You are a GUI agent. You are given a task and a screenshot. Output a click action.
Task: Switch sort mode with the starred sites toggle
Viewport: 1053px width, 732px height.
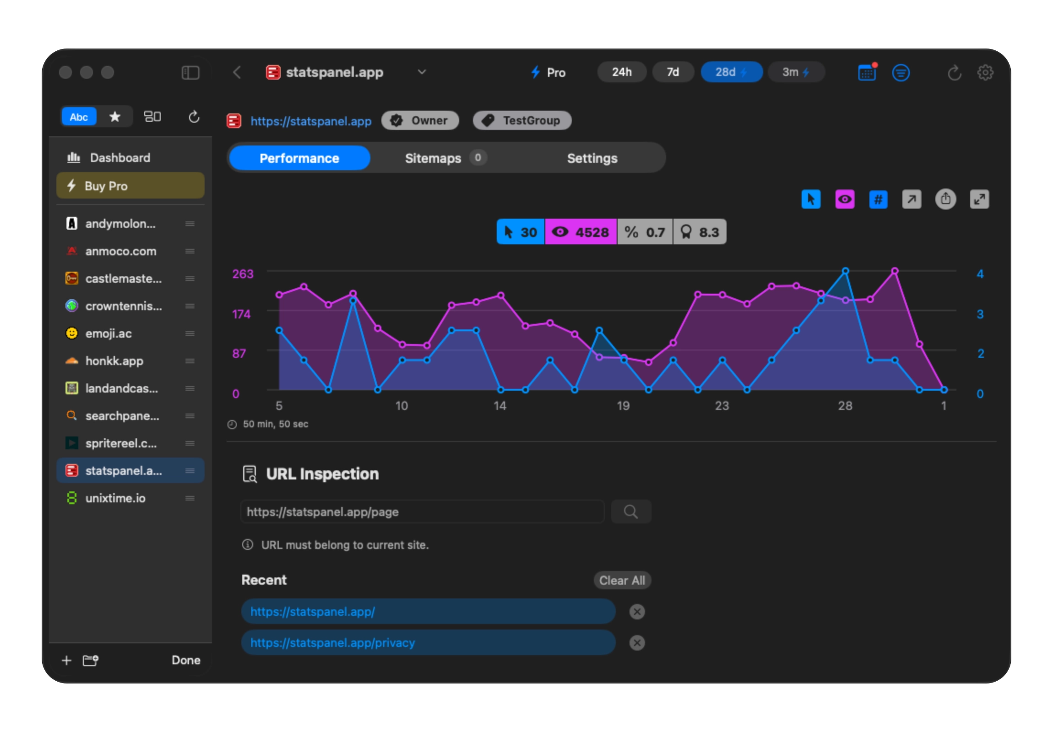[115, 116]
